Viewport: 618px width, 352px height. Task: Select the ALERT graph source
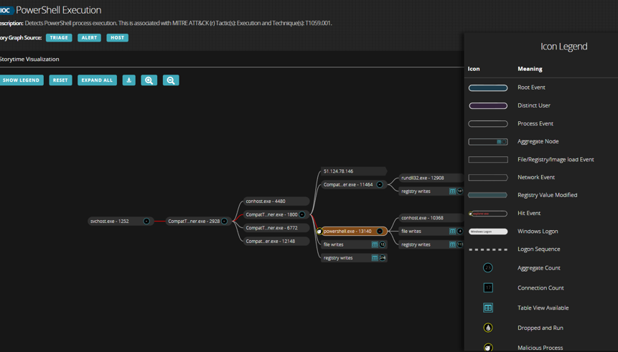[89, 38]
